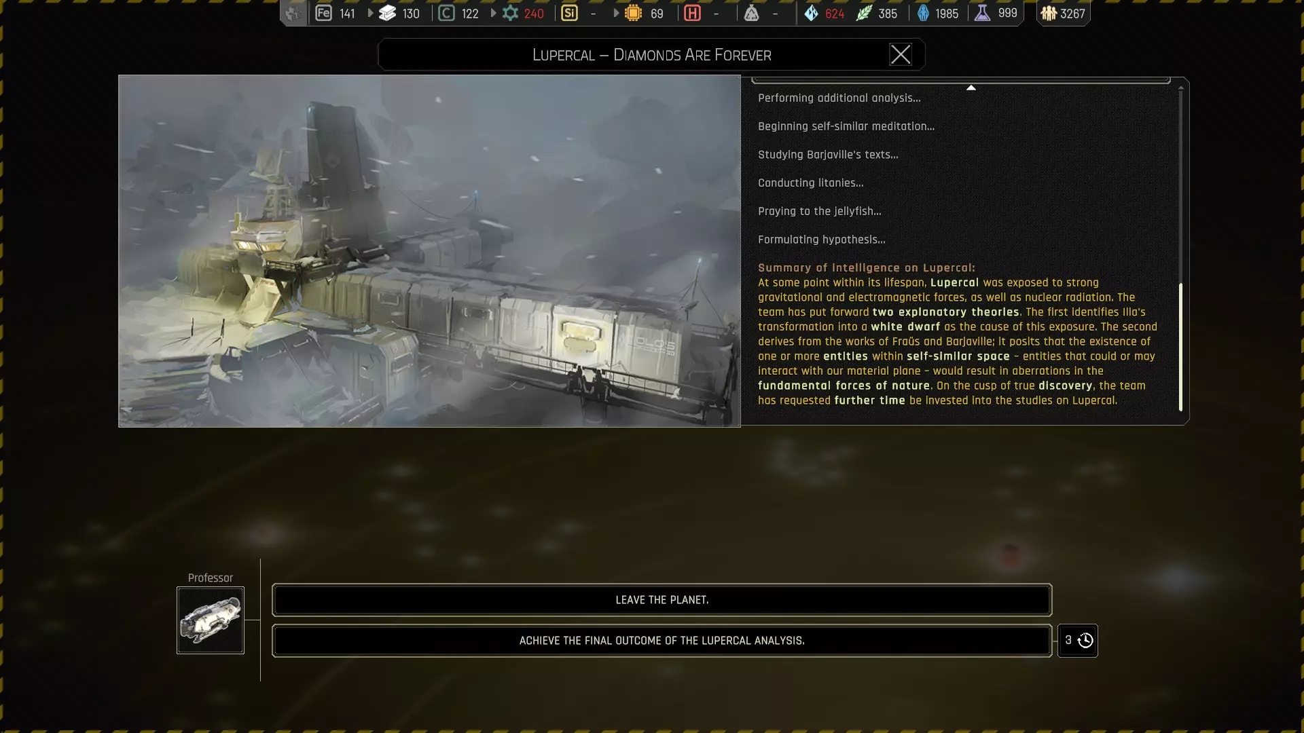Click the event text scrollbar thumb
Screen dimensions: 1304x733
click(x=1180, y=346)
